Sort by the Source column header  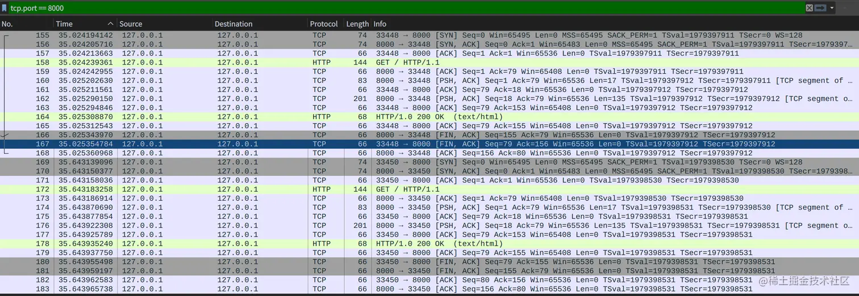pos(165,24)
